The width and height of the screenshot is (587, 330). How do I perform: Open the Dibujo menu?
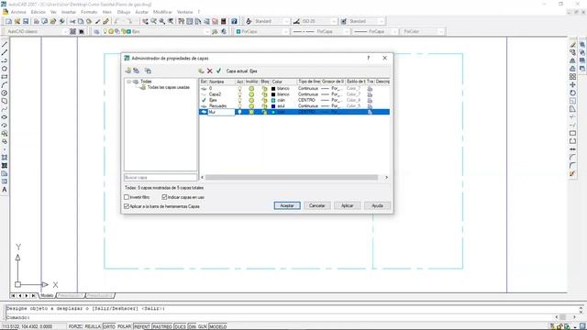click(x=124, y=12)
